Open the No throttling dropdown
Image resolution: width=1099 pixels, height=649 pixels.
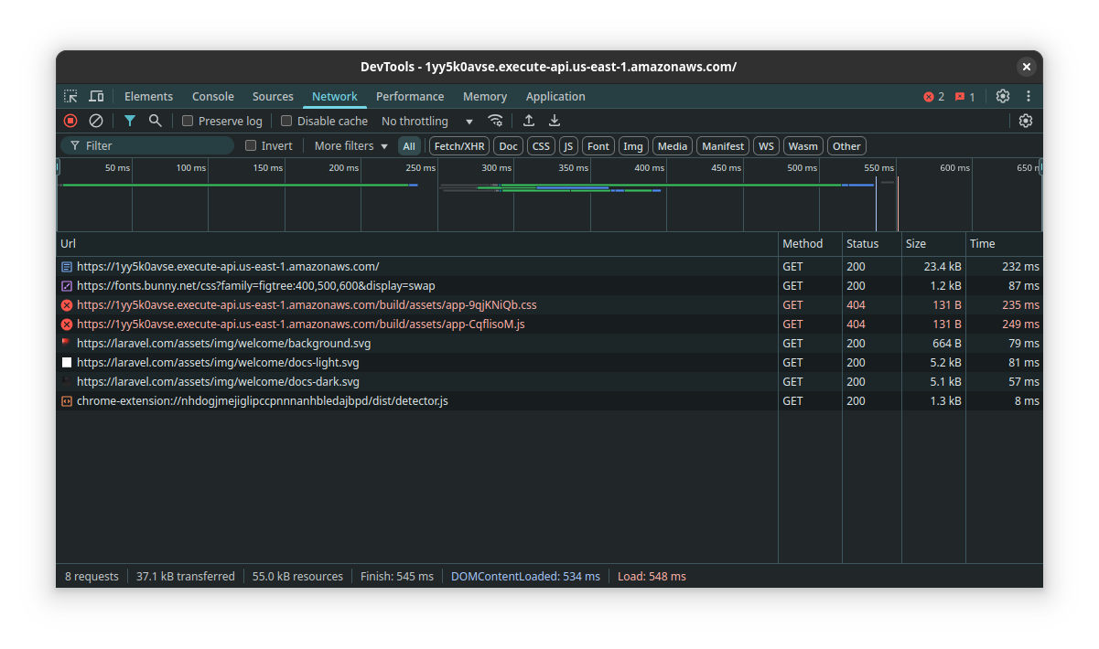pyautogui.click(x=427, y=121)
